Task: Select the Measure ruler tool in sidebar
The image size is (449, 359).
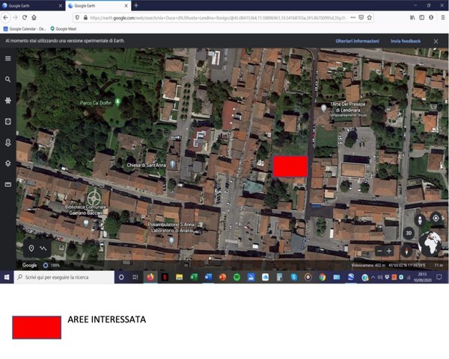Action: click(x=8, y=184)
